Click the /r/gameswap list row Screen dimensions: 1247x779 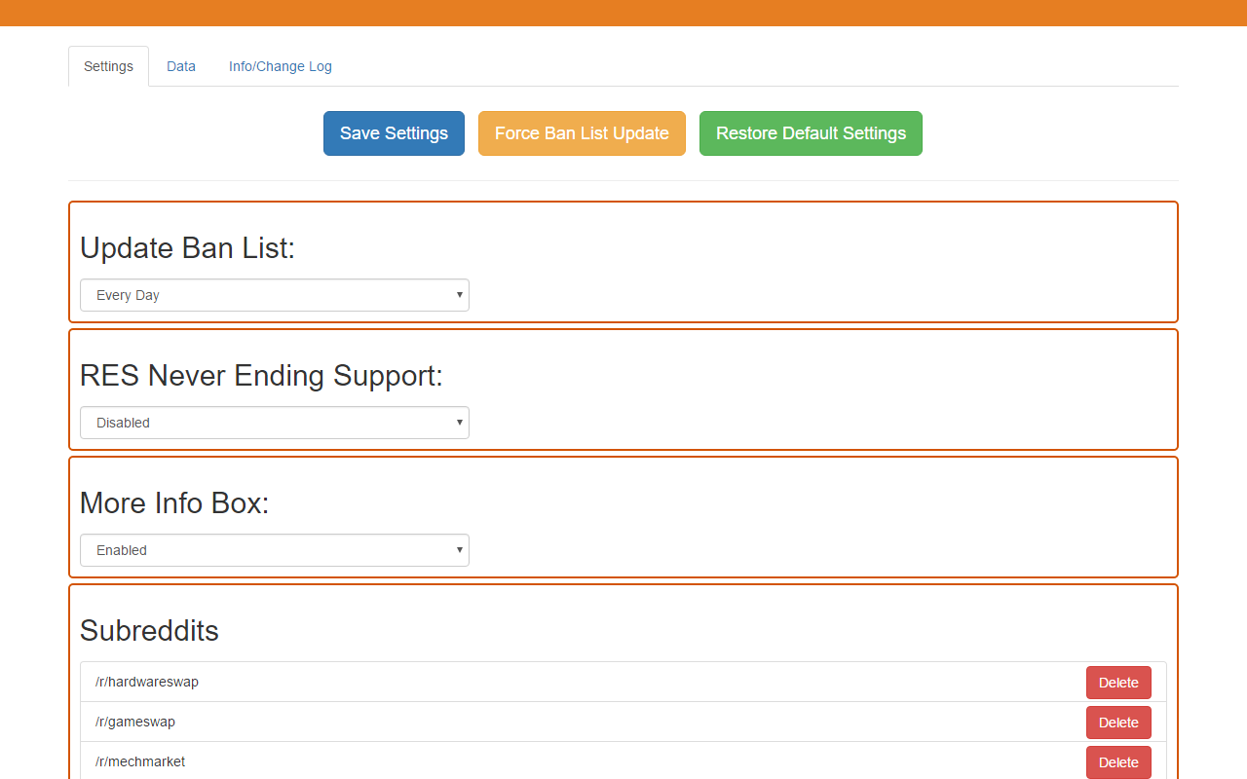[x=623, y=722]
